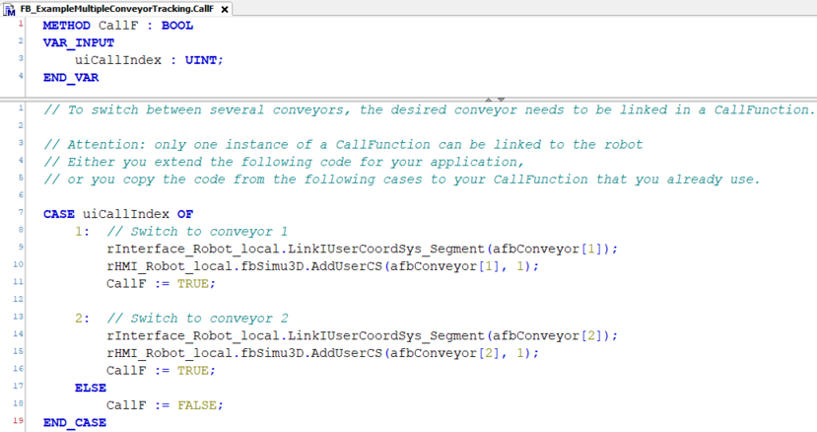The height and width of the screenshot is (432, 817).
Task: Click the down arrow on the pane splitter
Action: tap(502, 99)
